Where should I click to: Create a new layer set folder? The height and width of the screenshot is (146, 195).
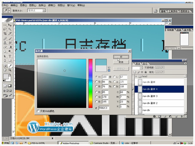(x=165, y=117)
